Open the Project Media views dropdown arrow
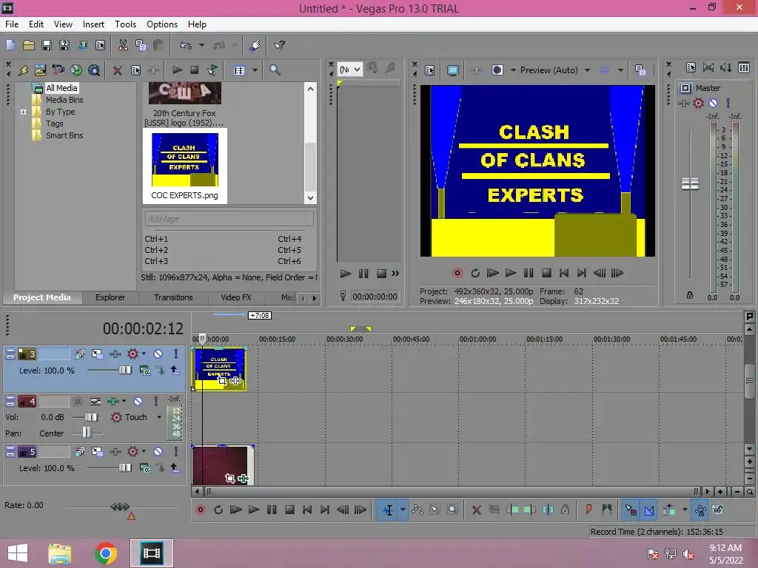The width and height of the screenshot is (758, 568). [x=255, y=70]
